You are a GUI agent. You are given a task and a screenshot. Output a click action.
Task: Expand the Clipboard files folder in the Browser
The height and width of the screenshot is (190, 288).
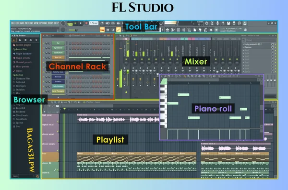(x=22, y=78)
